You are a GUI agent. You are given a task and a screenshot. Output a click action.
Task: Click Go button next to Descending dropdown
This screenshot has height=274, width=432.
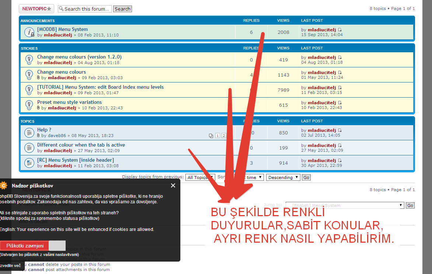click(x=306, y=178)
